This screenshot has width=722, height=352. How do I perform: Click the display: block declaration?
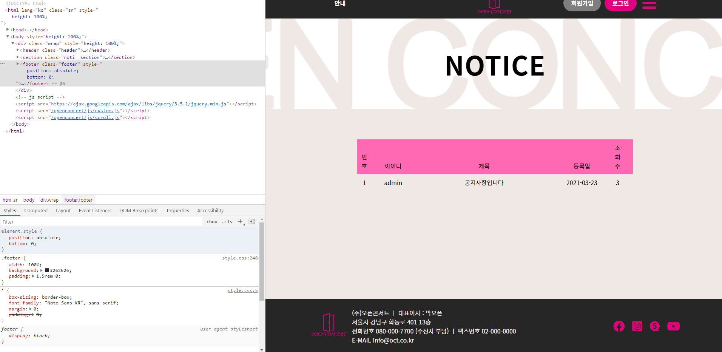29,336
